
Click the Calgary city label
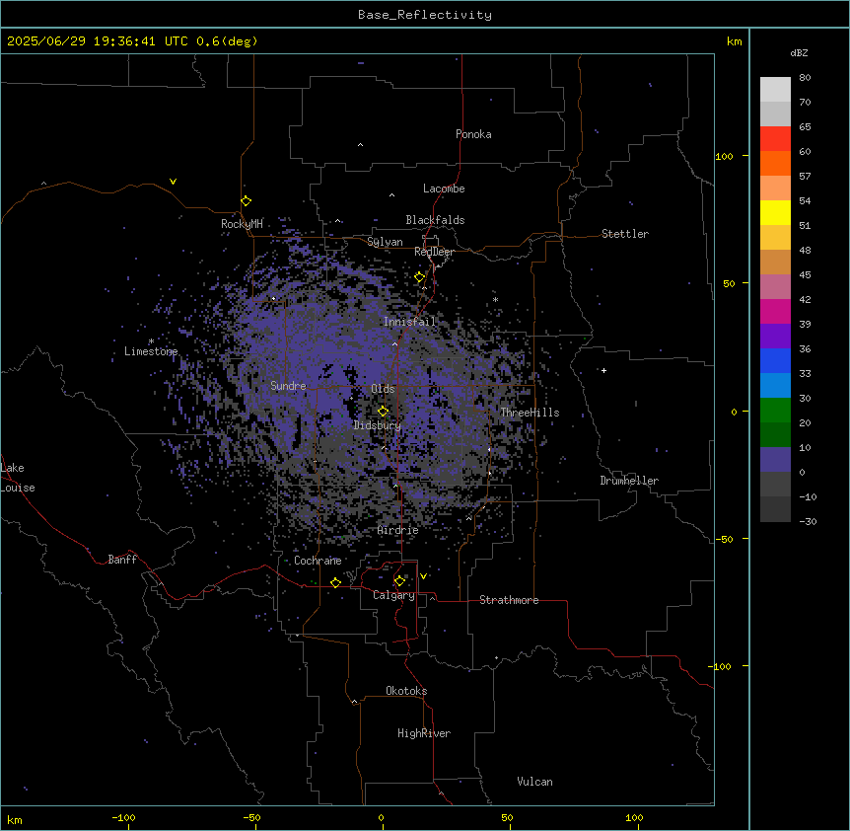[393, 595]
